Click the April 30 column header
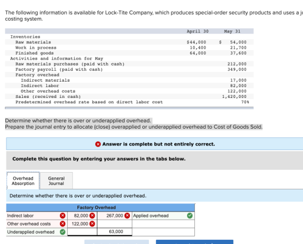The image size is (303, 244). (197, 31)
